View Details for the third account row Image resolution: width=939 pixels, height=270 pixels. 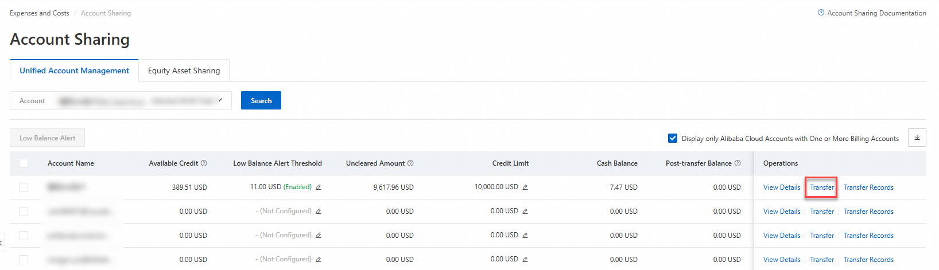tap(782, 236)
